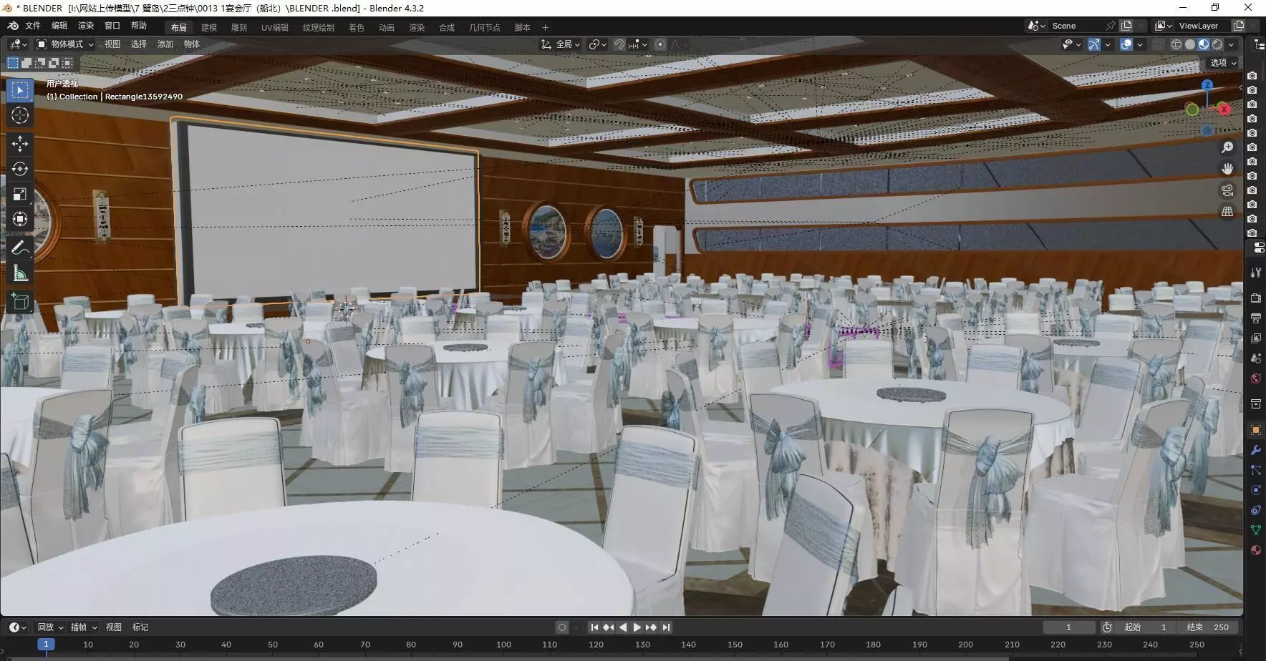Click the current frame number field

1068,627
